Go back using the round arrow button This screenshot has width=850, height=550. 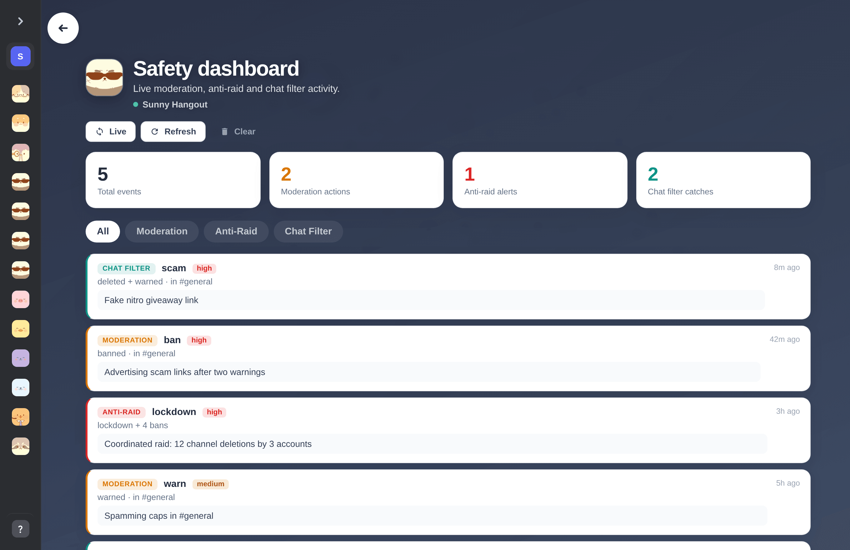click(63, 28)
